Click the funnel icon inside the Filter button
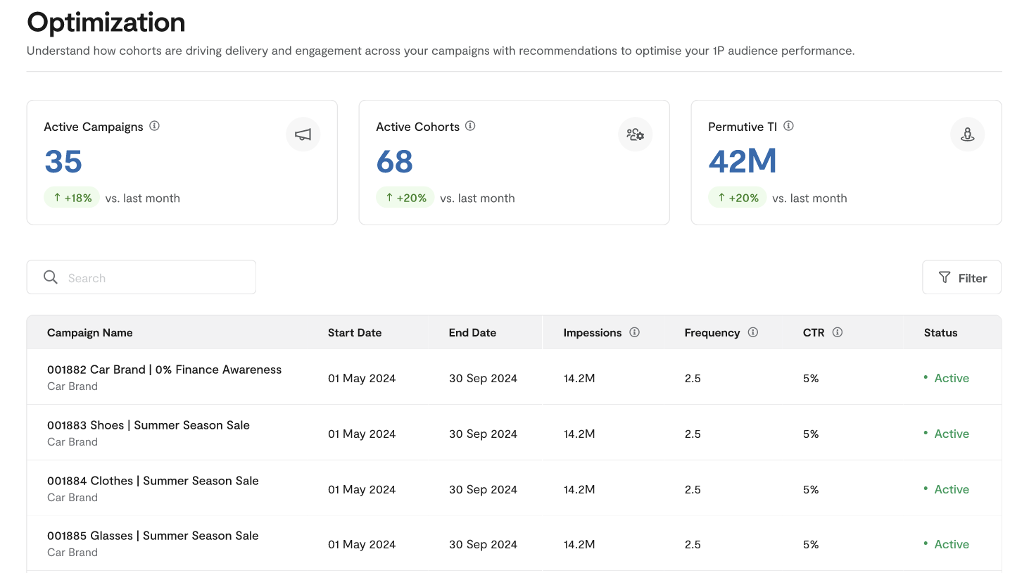Image resolution: width=1029 pixels, height=573 pixels. pos(945,277)
